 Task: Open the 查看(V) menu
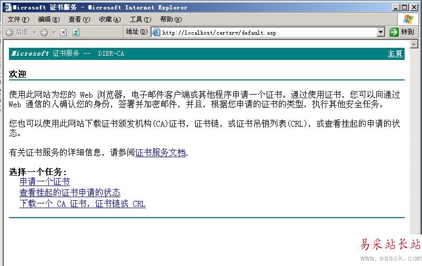click(x=79, y=19)
